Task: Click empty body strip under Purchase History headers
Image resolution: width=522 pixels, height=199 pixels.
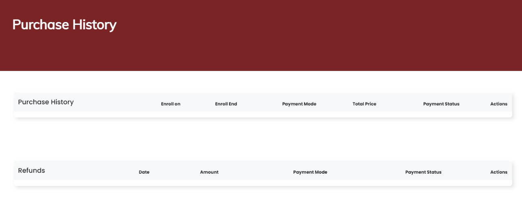Action: tap(261, 115)
